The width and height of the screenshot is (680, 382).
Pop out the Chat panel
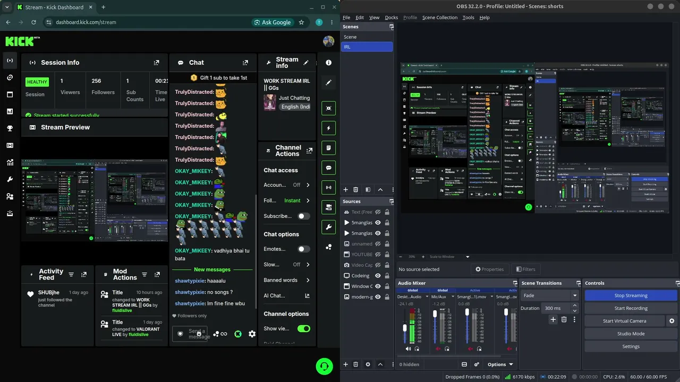pyautogui.click(x=245, y=63)
